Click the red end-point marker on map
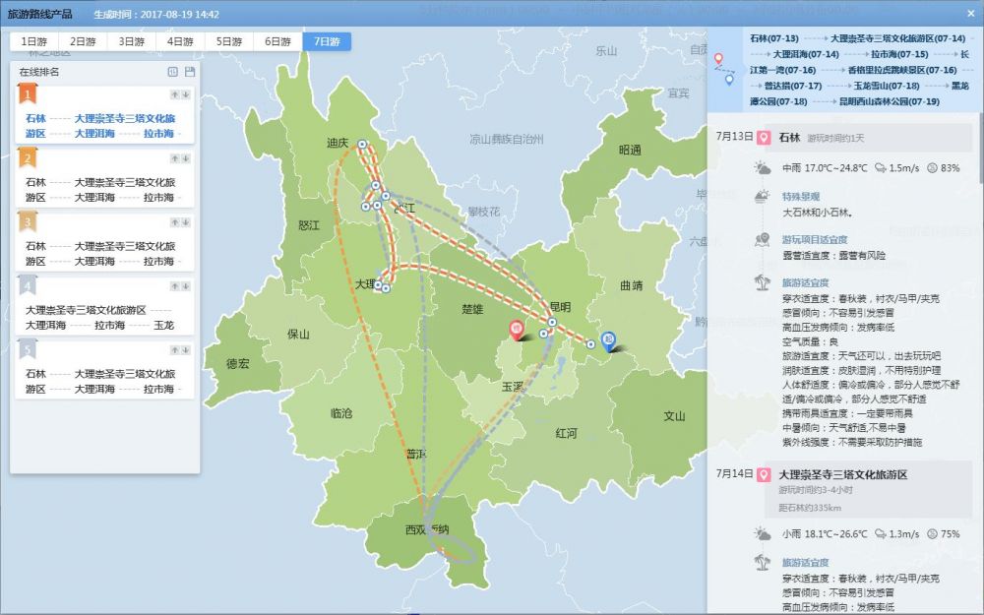 (x=516, y=330)
